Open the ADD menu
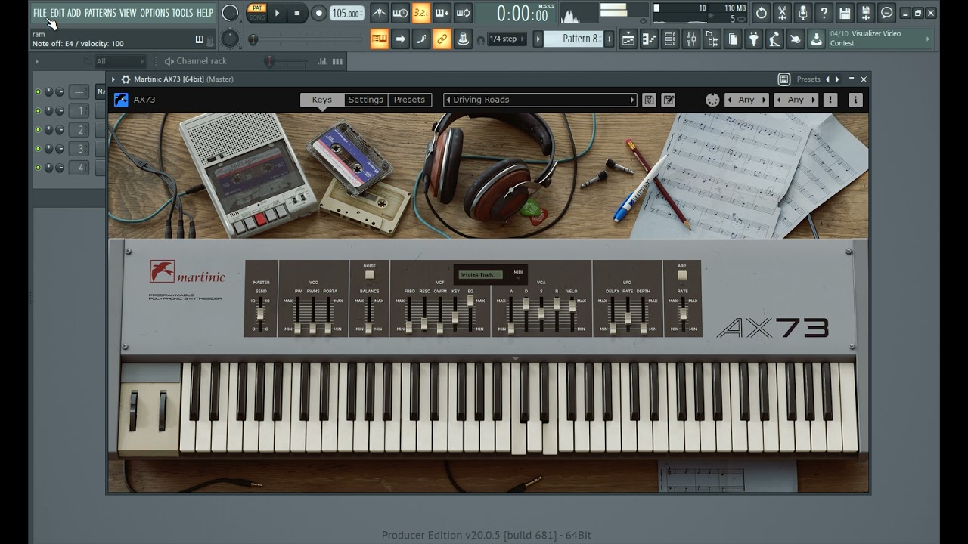Image resolution: width=968 pixels, height=544 pixels. [74, 13]
